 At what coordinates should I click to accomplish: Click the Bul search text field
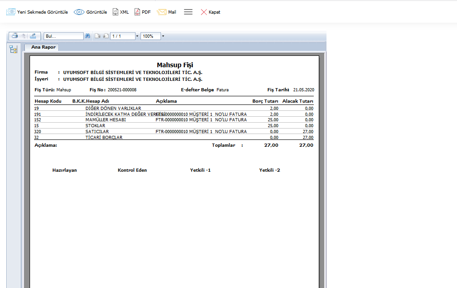point(63,36)
